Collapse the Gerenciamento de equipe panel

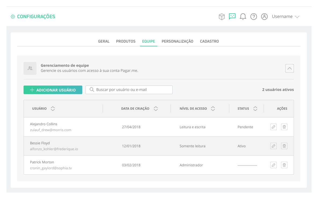(289, 68)
